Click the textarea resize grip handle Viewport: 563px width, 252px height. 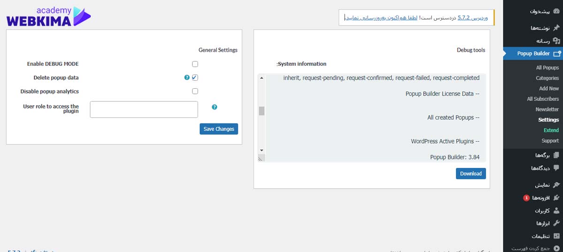point(261,158)
